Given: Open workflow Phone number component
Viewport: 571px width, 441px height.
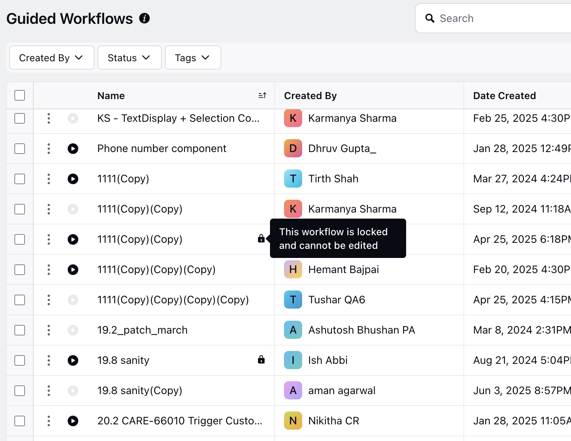Looking at the screenshot, I should [162, 149].
